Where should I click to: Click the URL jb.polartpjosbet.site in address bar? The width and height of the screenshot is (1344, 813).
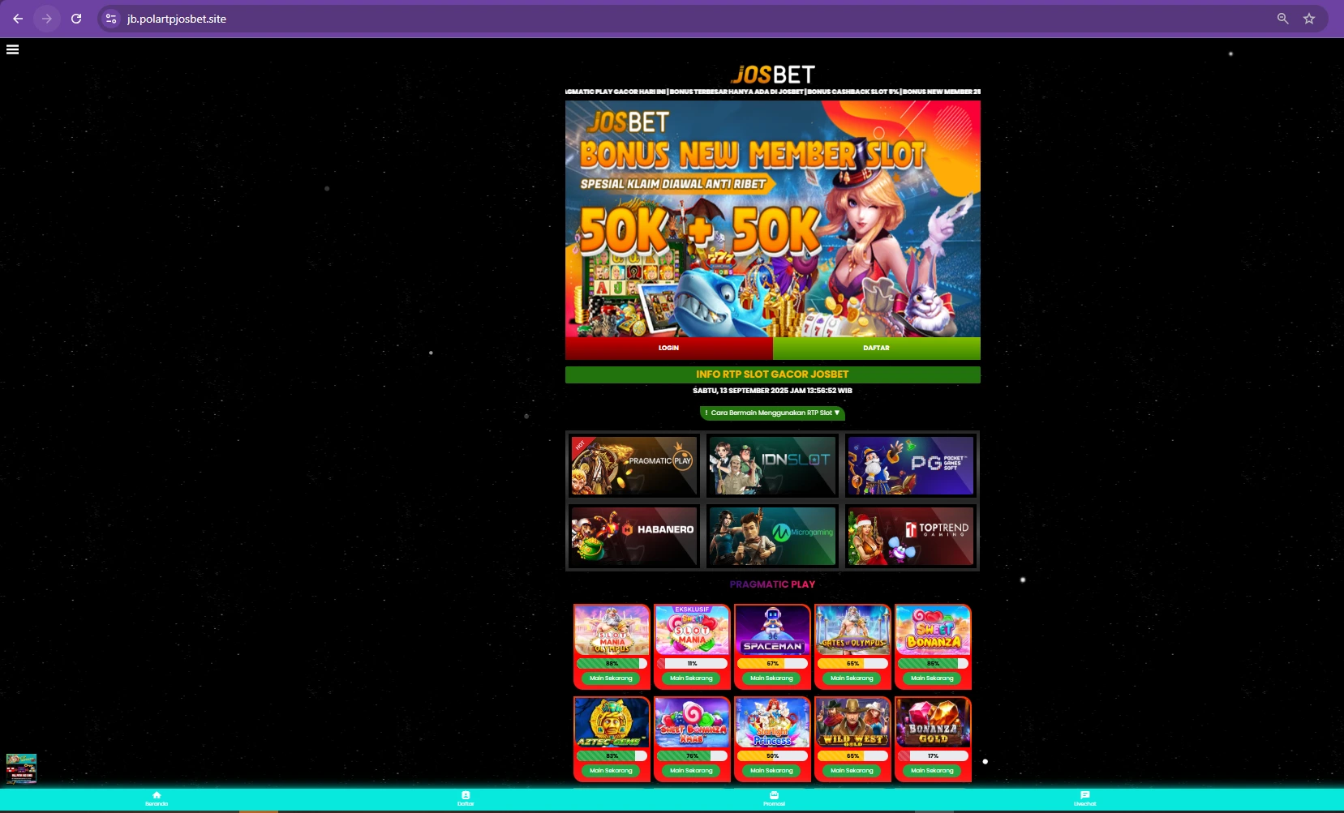[x=177, y=19]
